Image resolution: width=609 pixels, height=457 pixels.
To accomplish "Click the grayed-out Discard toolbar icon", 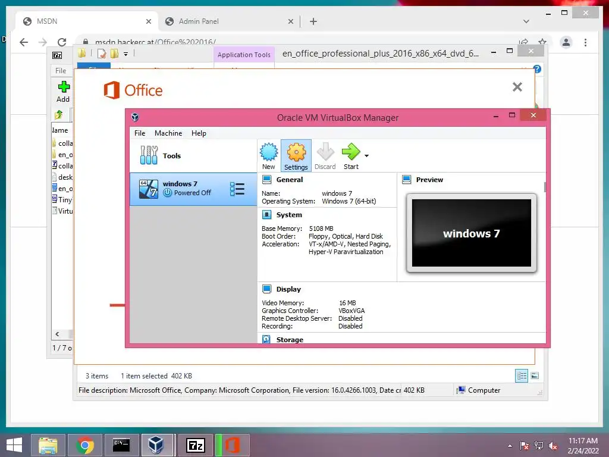I will click(325, 156).
